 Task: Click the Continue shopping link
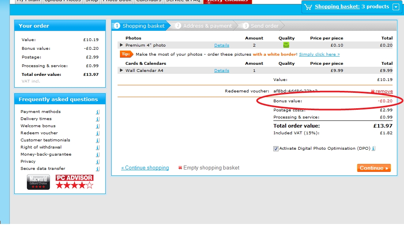click(x=145, y=168)
